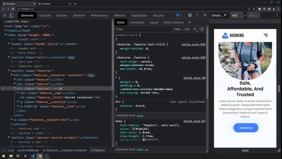Open the issues counter badge
Screen dimensions: 282x159
179,15
